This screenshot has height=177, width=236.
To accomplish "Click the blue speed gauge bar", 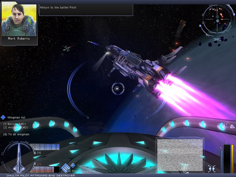I will (x=221, y=162).
